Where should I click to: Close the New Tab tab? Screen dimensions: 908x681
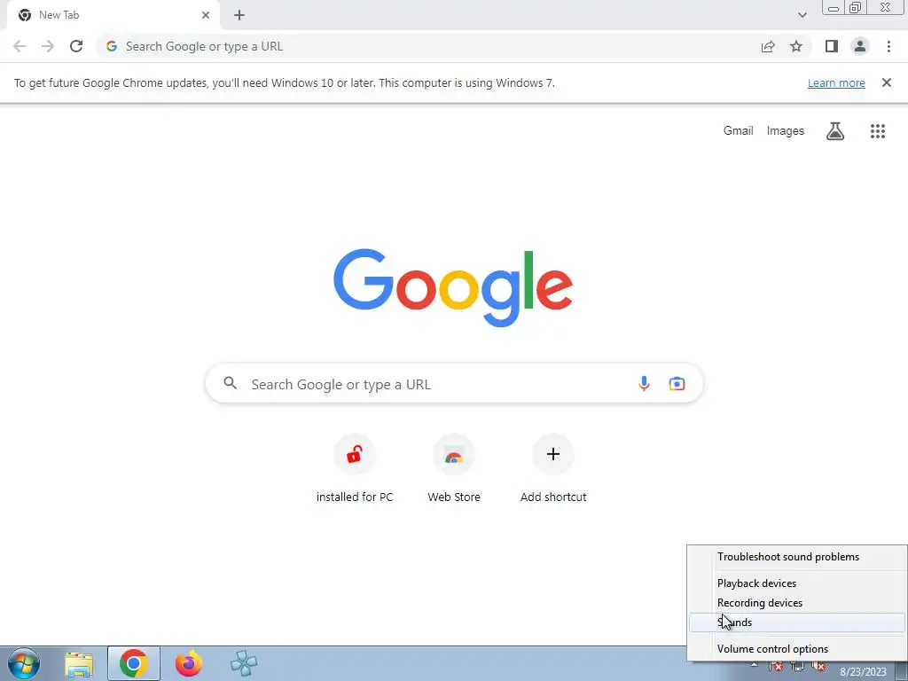[x=206, y=15]
